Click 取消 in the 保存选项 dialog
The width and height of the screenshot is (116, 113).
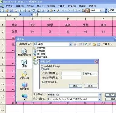point(91,86)
